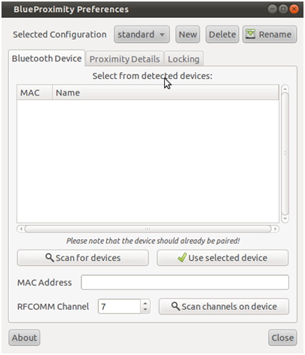Focus the MAC Address input field
305x355 pixels.
185,282
